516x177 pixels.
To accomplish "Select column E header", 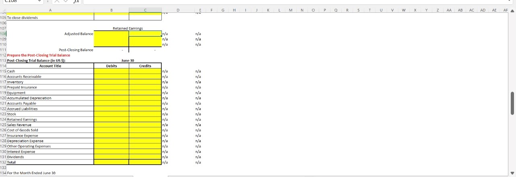I will pyautogui.click(x=200, y=10).
